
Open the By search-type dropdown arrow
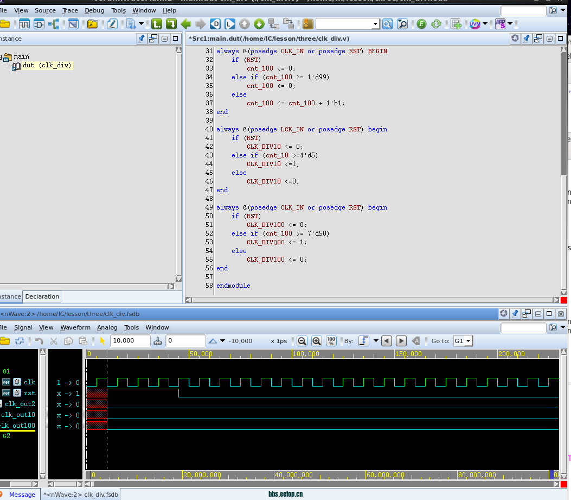pyautogui.click(x=376, y=341)
